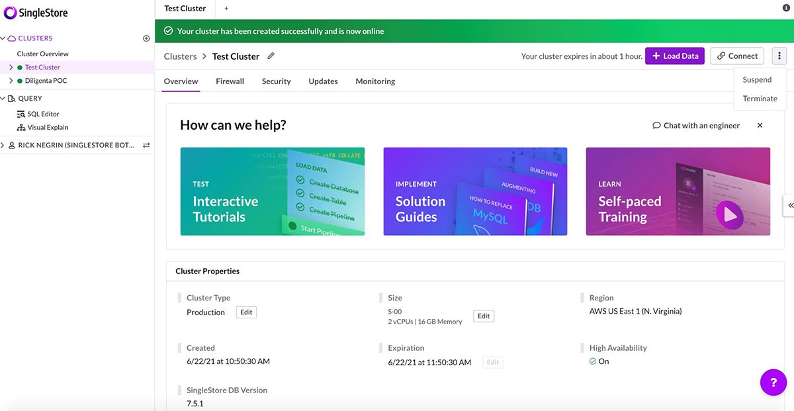Click the Chat with an engineer icon
Image resolution: width=794 pixels, height=411 pixels.
[656, 124]
